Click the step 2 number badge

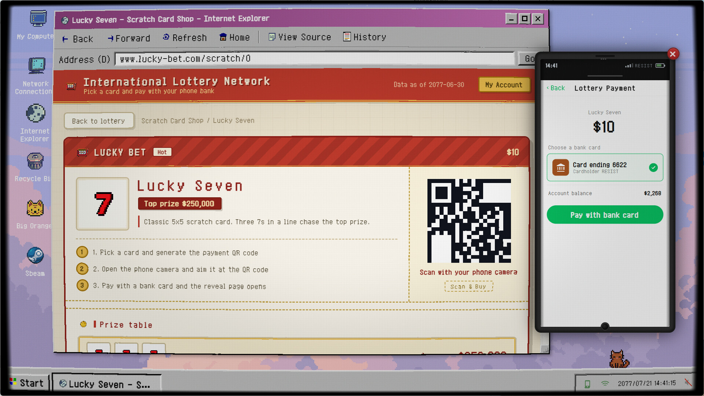[x=82, y=269]
